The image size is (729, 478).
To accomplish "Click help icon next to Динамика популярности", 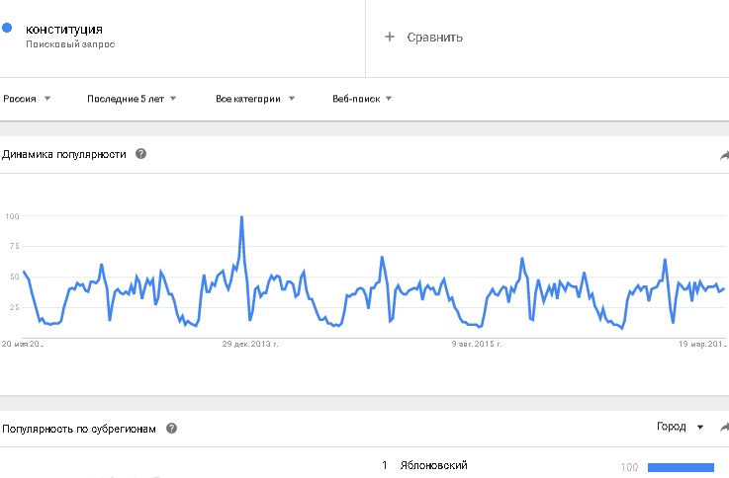I will point(141,154).
